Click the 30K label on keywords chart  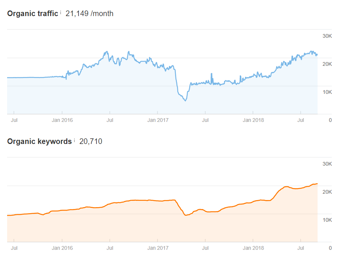tap(327, 164)
